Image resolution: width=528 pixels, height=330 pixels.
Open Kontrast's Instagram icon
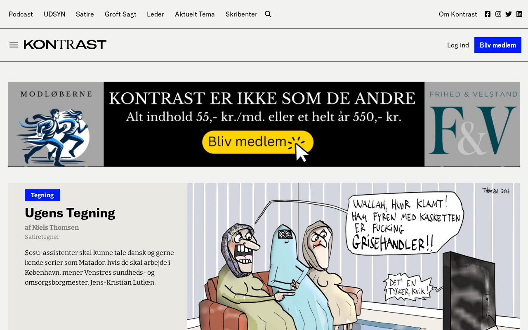[x=498, y=14]
